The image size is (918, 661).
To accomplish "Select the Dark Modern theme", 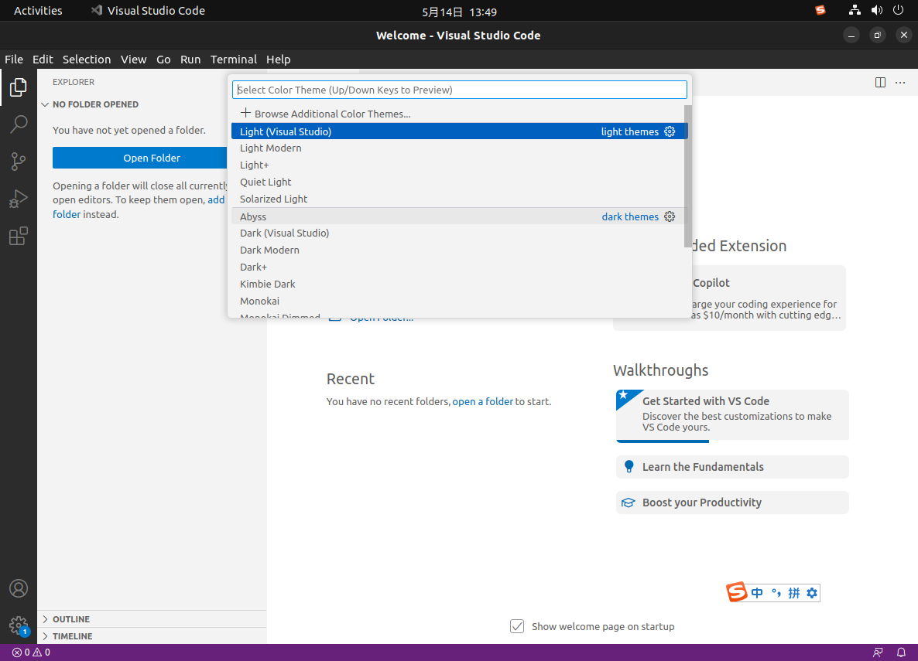I will point(457,250).
